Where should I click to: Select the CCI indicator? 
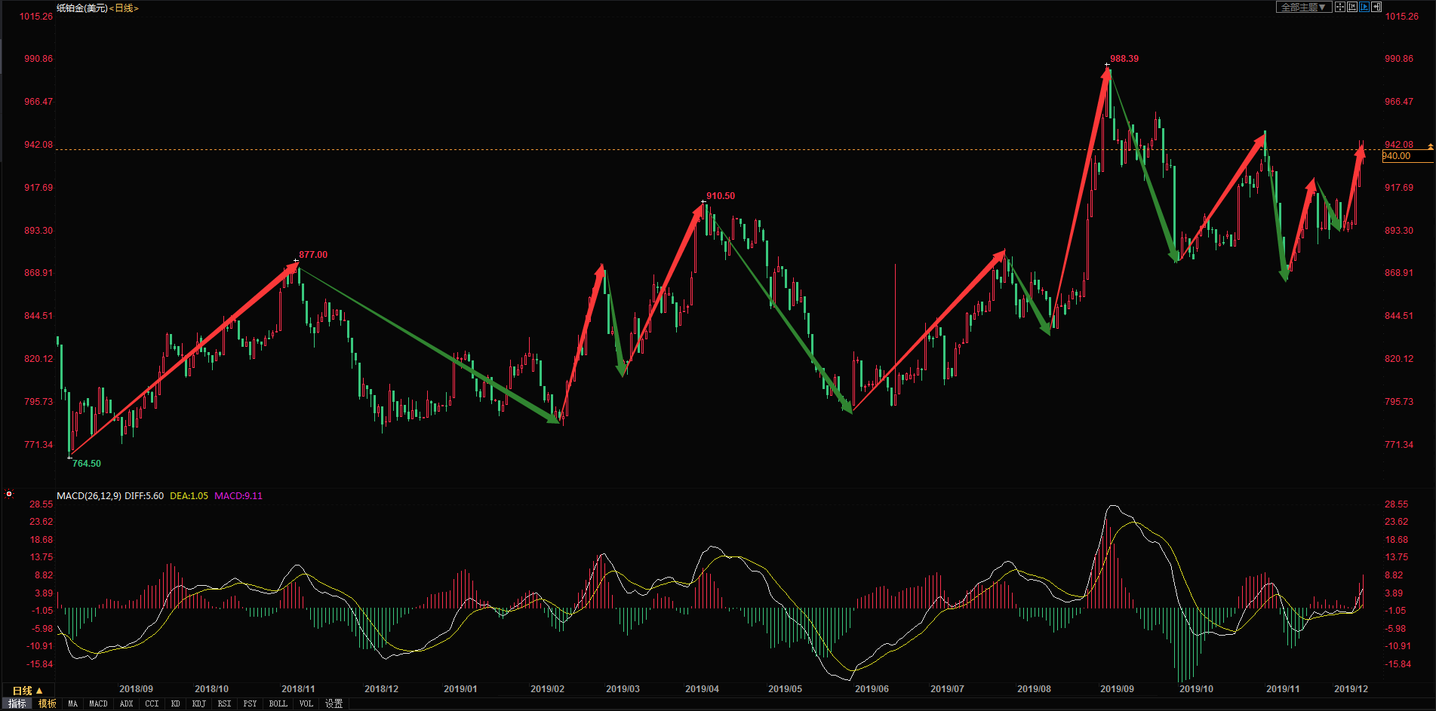[152, 703]
